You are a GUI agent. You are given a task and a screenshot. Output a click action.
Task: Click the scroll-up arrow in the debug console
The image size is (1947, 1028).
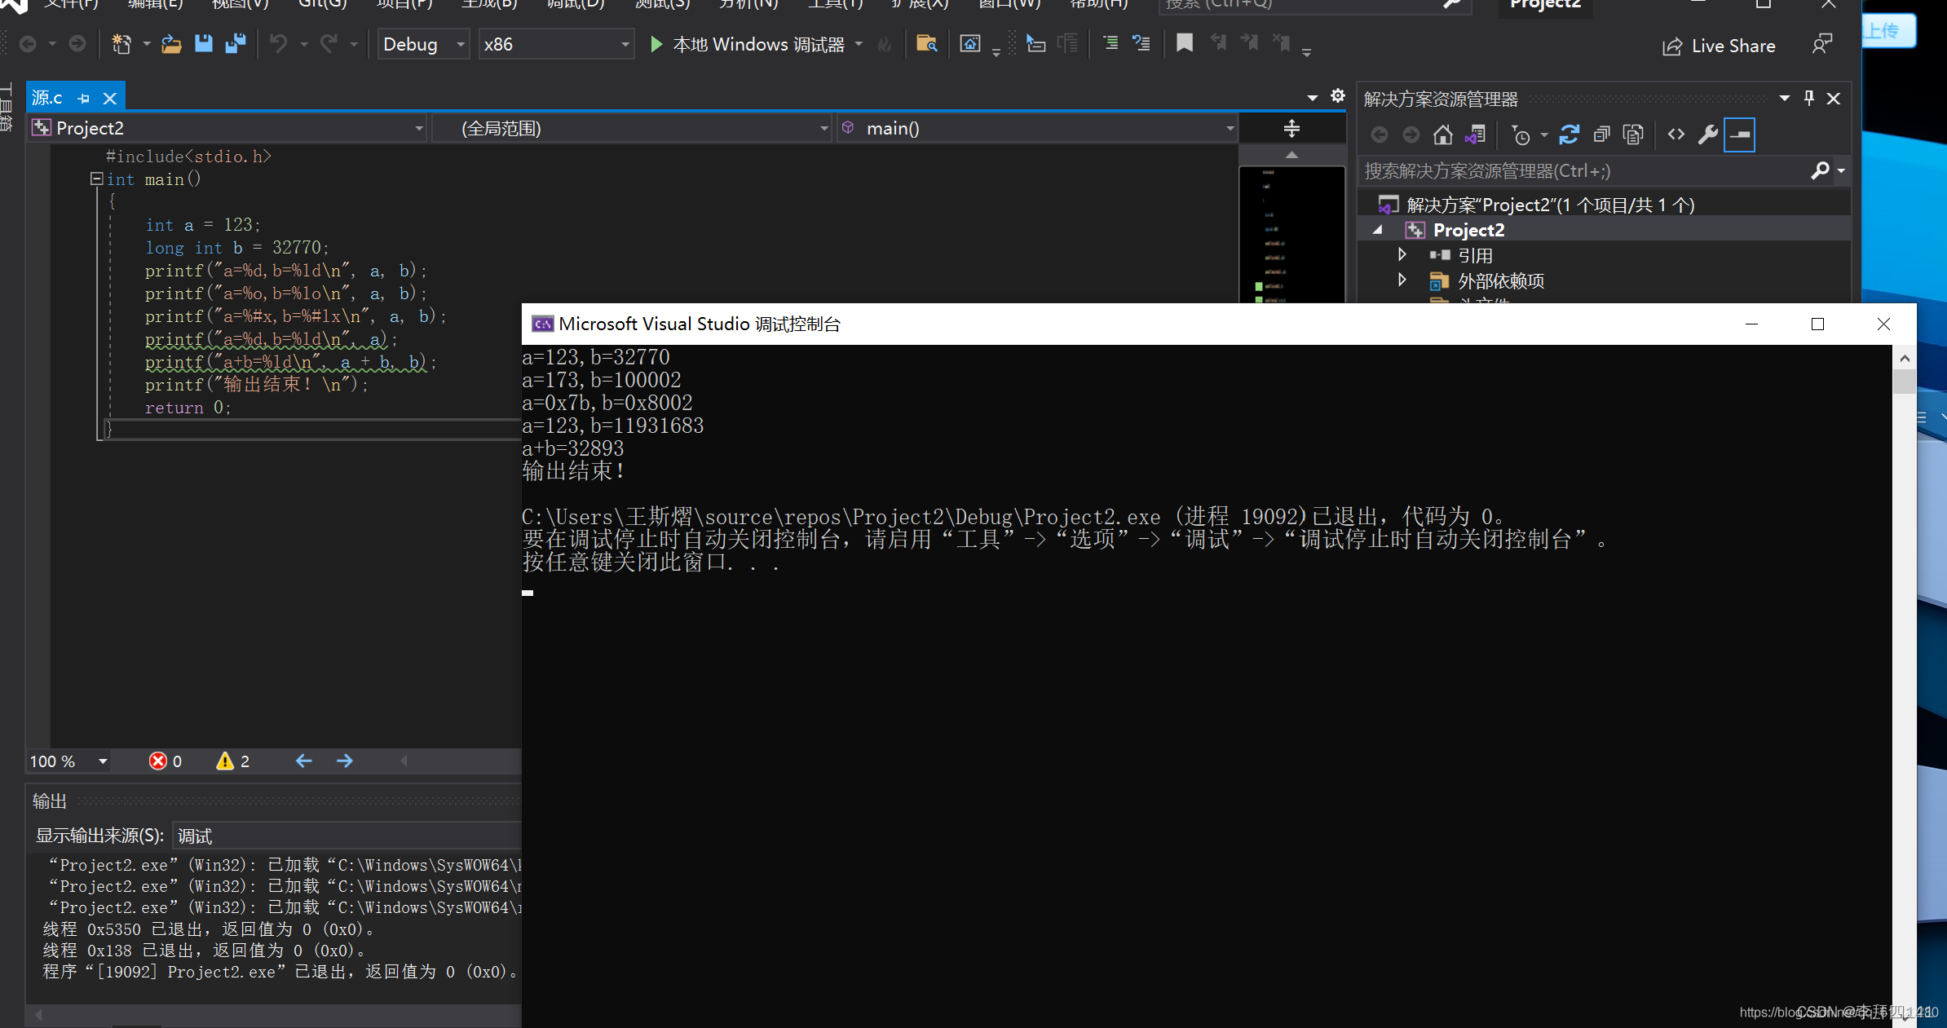(1905, 358)
